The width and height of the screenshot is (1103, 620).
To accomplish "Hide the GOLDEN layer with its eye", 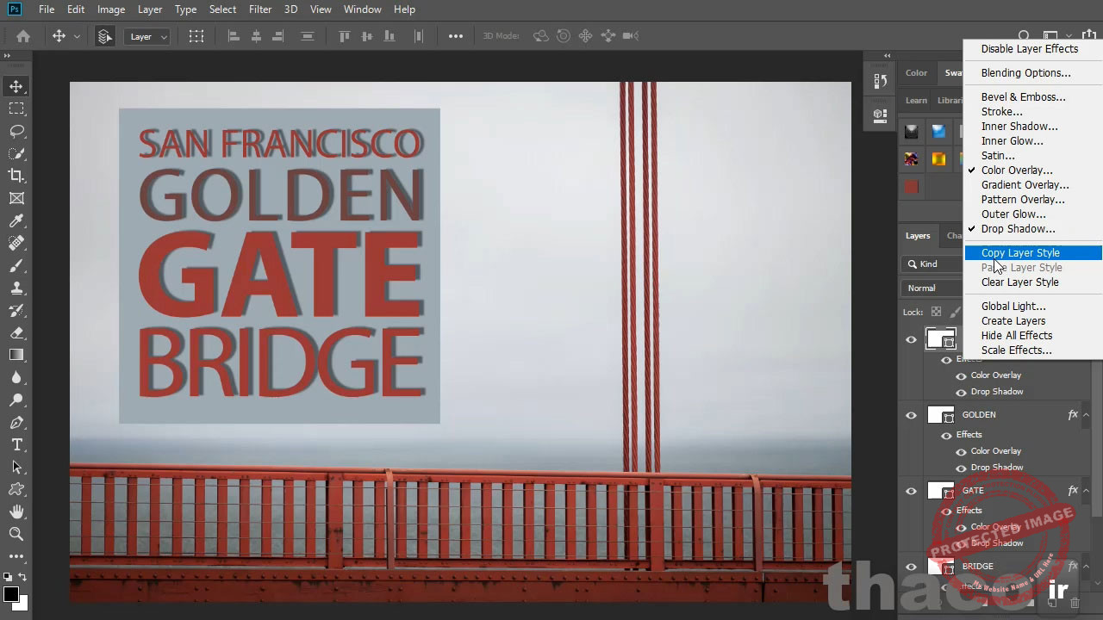I will click(x=911, y=415).
